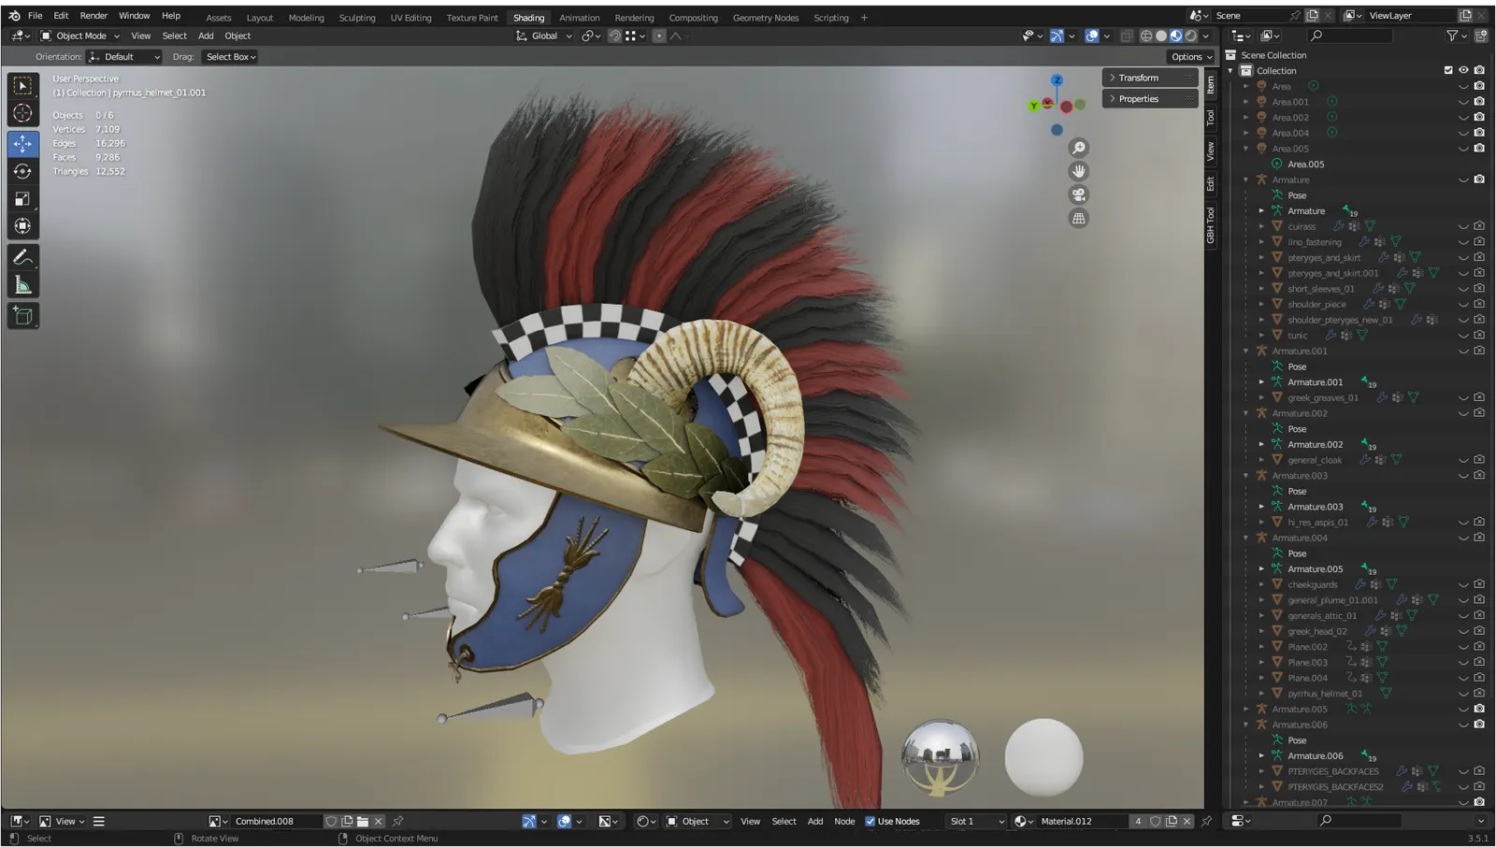Pick the Scale tool
Viewport: 1496px width, 847px height.
[x=22, y=198]
